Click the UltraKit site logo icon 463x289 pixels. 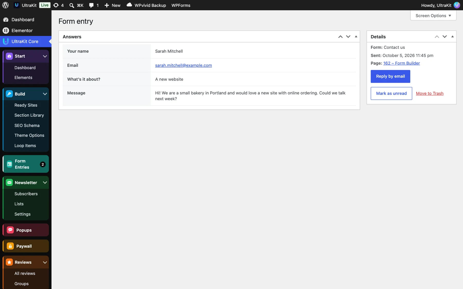[x=17, y=5]
